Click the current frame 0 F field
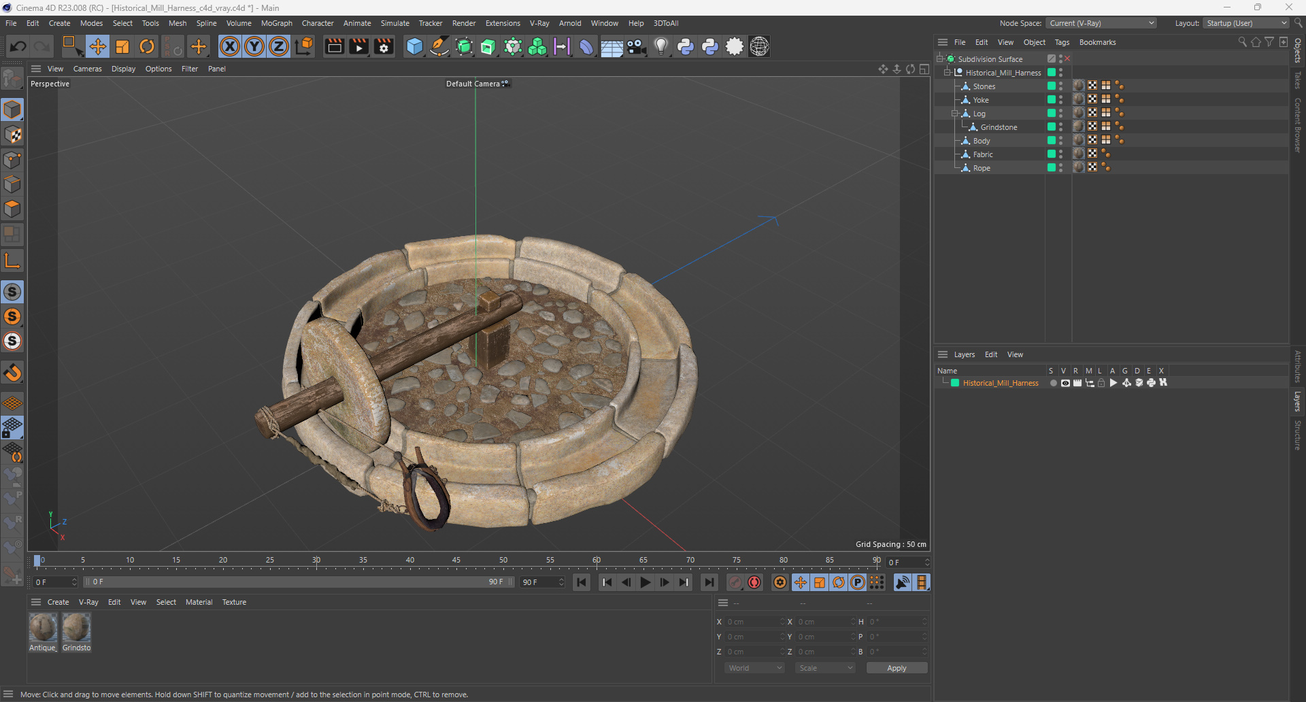Viewport: 1306px width, 702px height. click(x=907, y=562)
